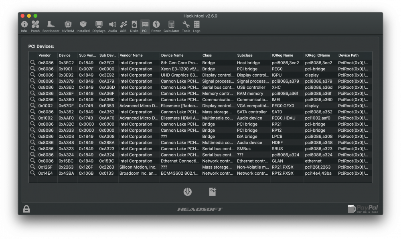
Task: Sort by the IOReg IOName column header
Action: [x=320, y=55]
